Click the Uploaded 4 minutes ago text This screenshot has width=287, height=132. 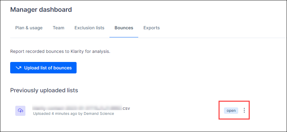coord(56,113)
